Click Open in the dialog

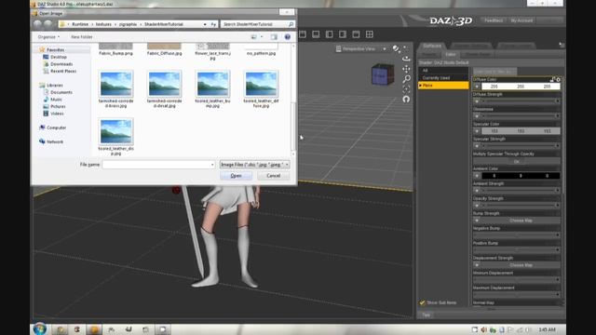pyautogui.click(x=236, y=176)
